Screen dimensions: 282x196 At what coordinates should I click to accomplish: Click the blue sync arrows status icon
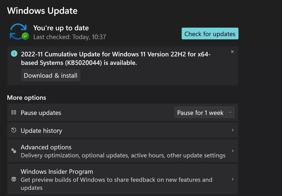click(18, 32)
